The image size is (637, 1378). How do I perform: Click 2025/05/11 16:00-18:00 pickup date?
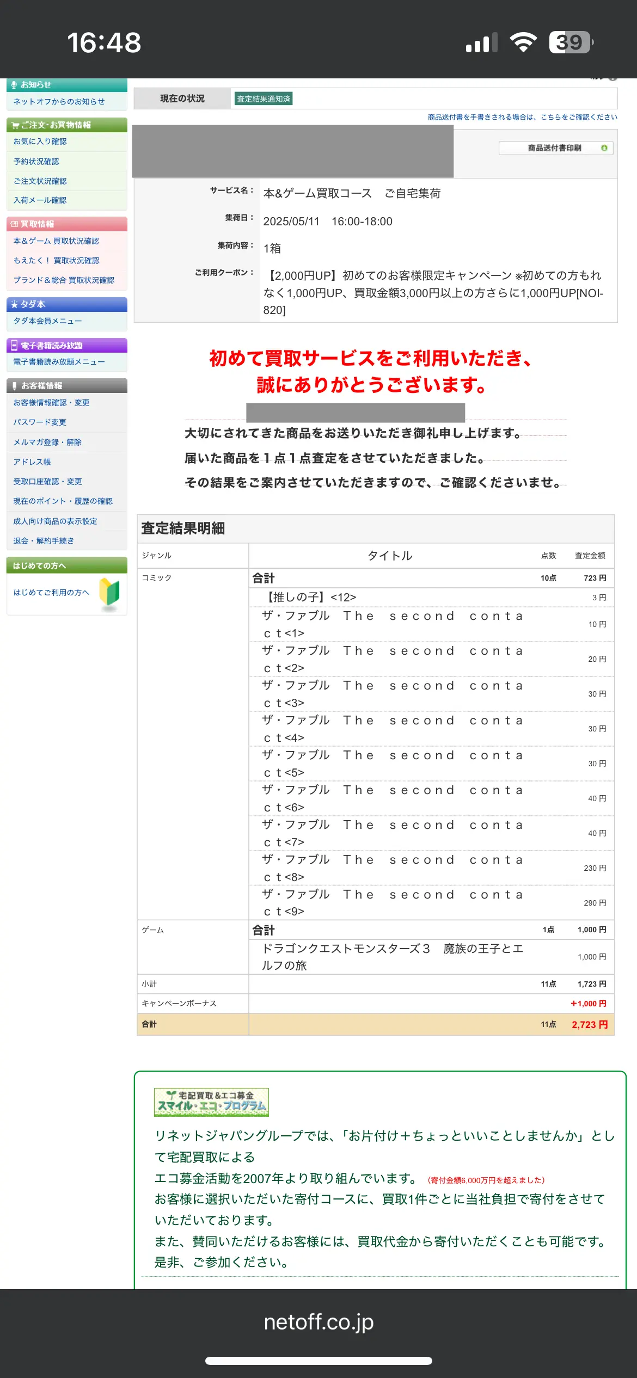[x=328, y=222]
